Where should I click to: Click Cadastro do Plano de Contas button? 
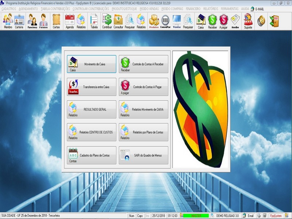(x=92, y=155)
